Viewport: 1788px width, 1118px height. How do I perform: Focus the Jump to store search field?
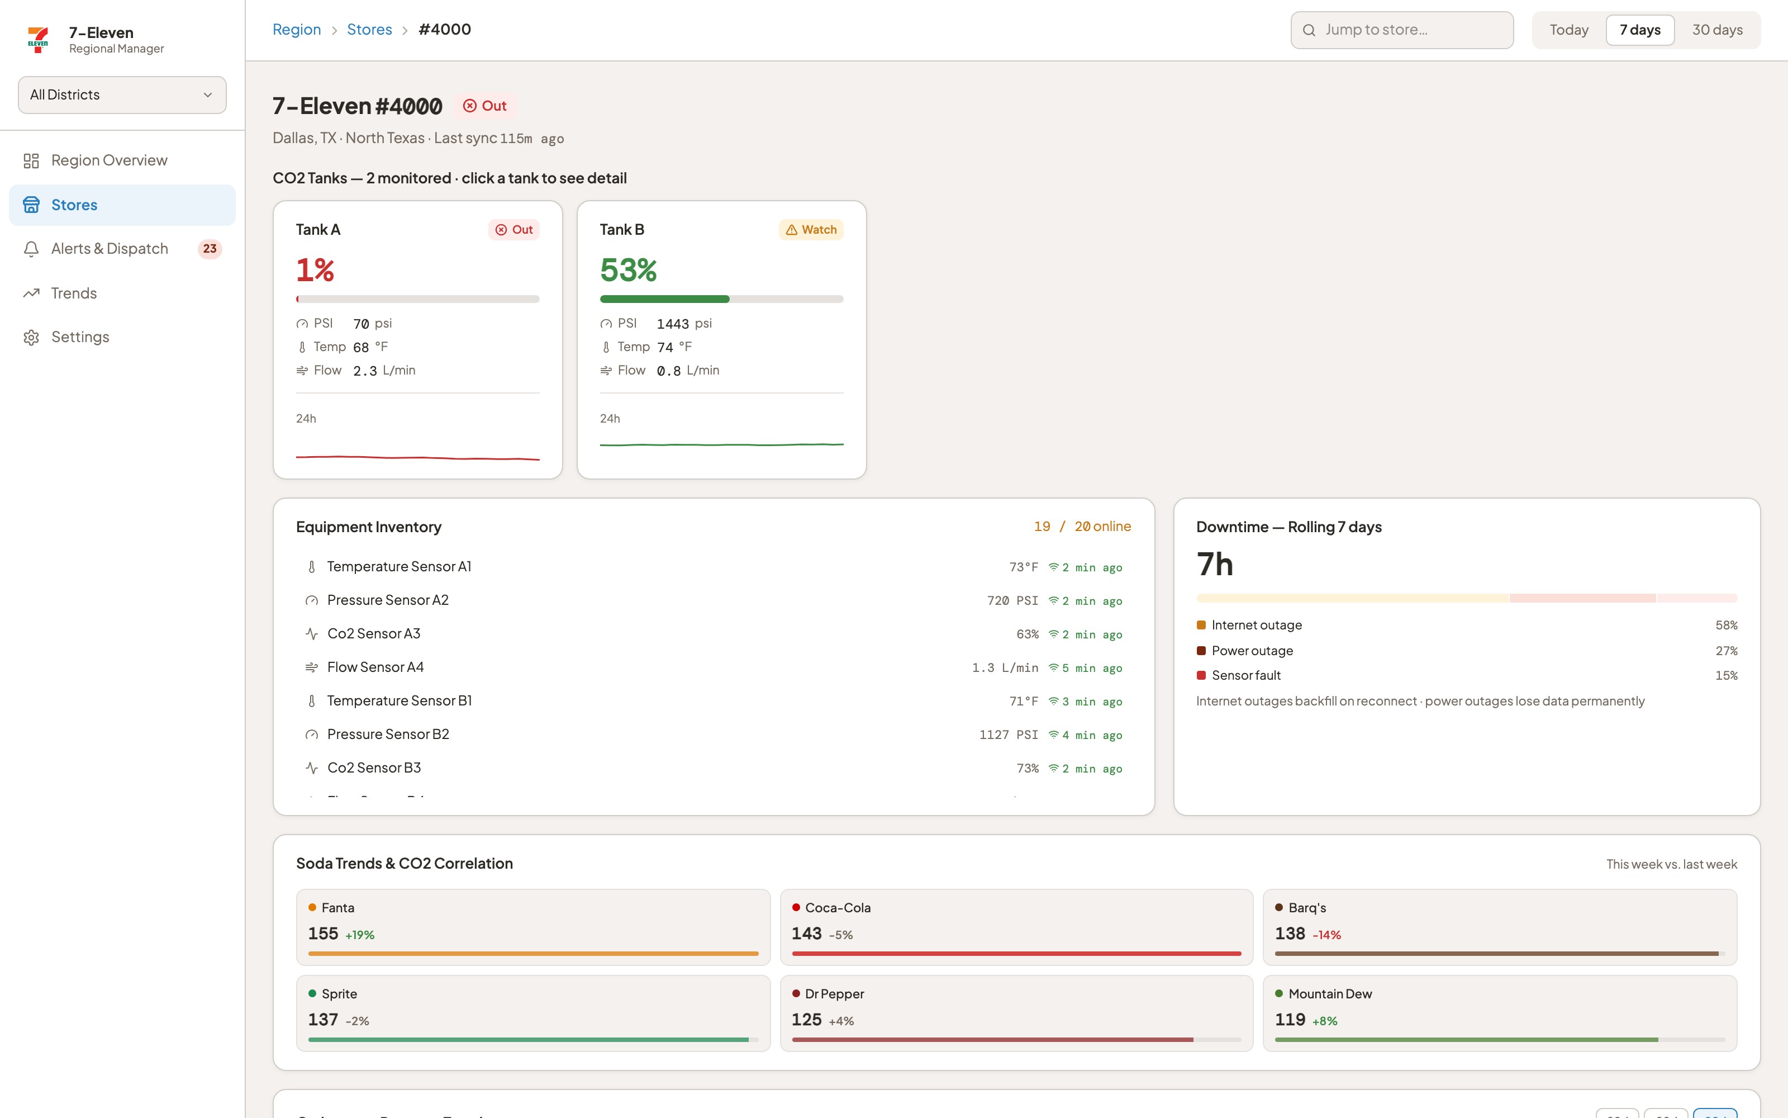[x=1401, y=30]
